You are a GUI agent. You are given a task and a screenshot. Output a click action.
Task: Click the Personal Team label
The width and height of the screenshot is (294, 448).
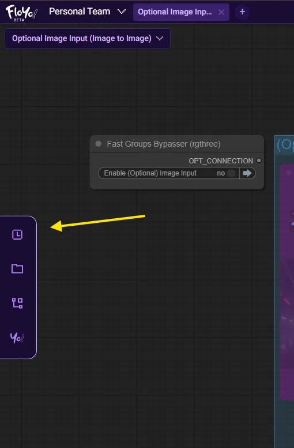point(80,12)
